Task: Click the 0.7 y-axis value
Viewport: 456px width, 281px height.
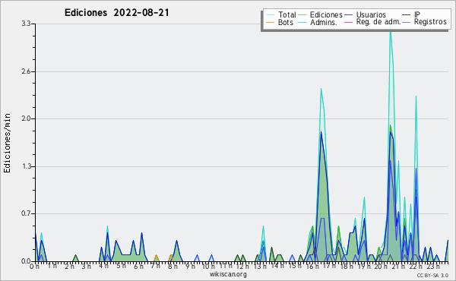Action: point(27,213)
